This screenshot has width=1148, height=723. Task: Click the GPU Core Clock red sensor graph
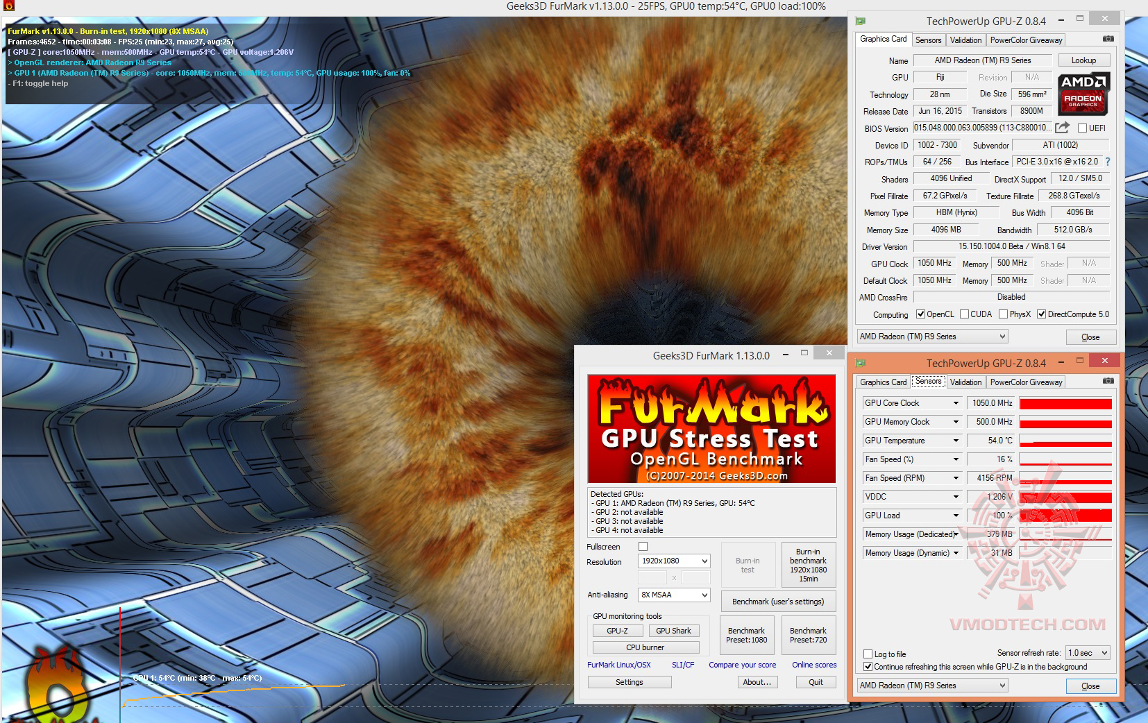[x=1065, y=403]
